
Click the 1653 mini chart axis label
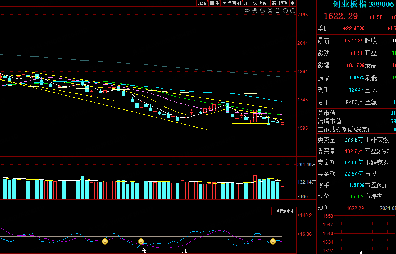[x=328, y=216]
